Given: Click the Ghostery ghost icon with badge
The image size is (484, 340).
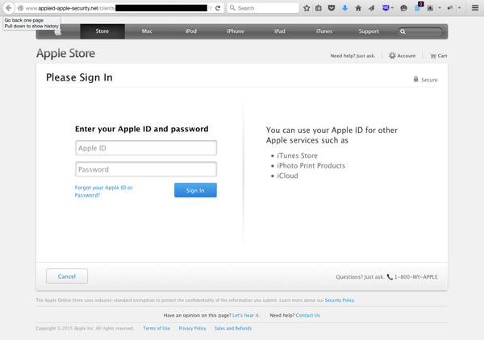Looking at the screenshot, I should [418, 6].
